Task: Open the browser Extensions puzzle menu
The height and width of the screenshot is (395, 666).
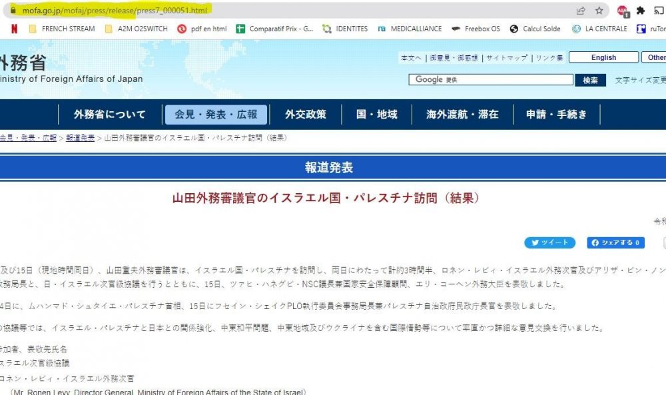Action: (x=640, y=11)
